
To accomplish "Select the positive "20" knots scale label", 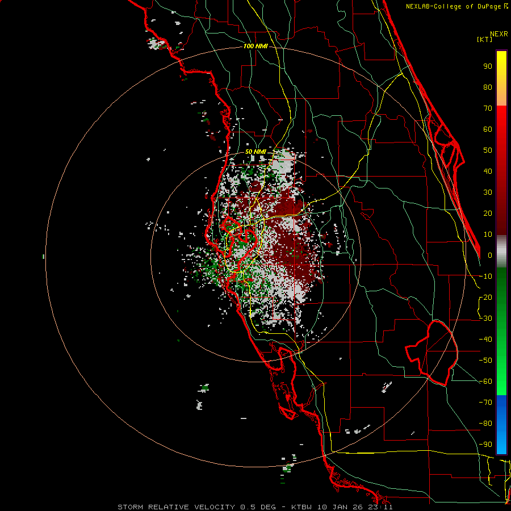I will [488, 213].
